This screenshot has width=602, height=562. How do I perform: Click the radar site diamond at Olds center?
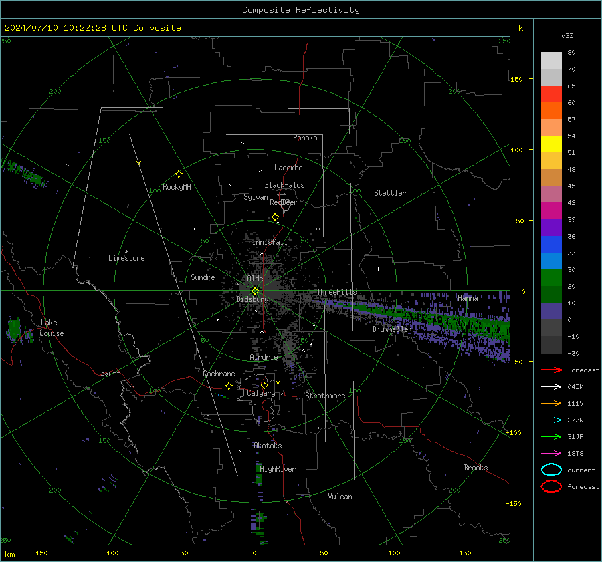(255, 291)
